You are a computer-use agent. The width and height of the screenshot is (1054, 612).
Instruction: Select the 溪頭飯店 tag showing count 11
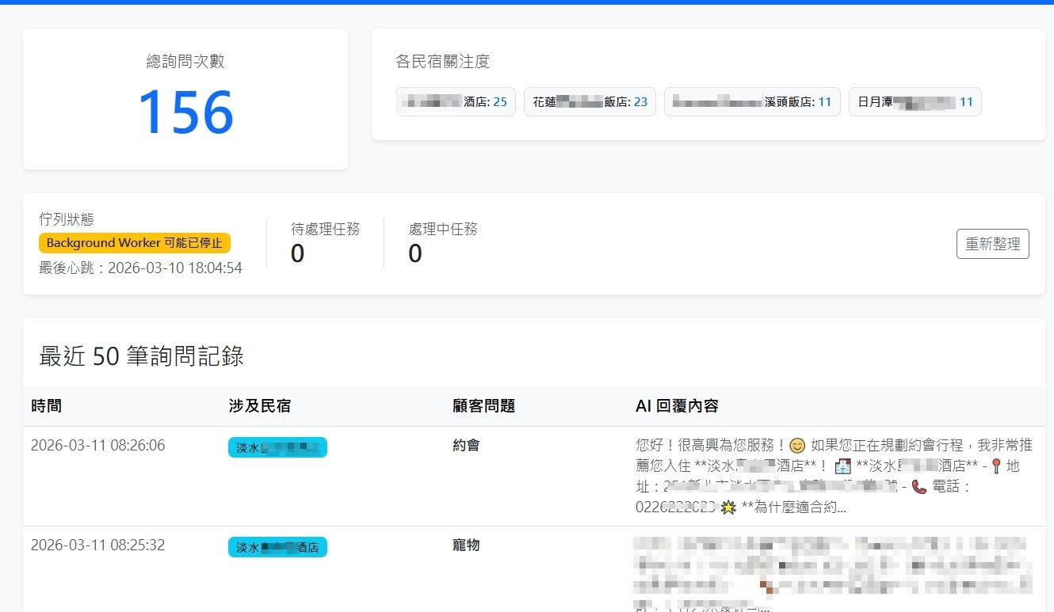pos(751,101)
